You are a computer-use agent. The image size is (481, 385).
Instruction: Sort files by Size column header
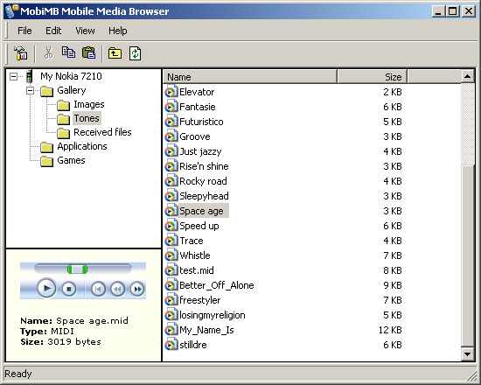372,77
